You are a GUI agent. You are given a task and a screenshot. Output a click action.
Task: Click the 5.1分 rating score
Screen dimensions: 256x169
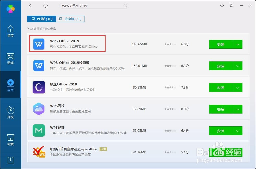coord(185,152)
